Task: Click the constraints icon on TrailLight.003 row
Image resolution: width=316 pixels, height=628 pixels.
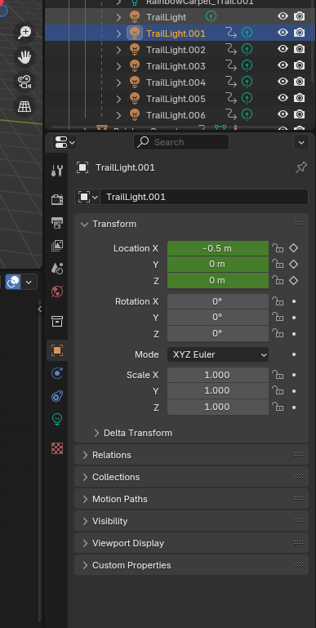Action: point(231,65)
